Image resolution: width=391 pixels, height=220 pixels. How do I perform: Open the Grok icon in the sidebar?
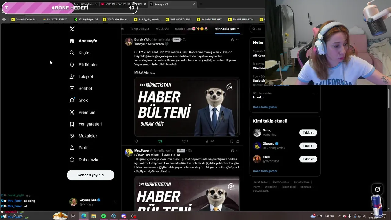tap(72, 100)
